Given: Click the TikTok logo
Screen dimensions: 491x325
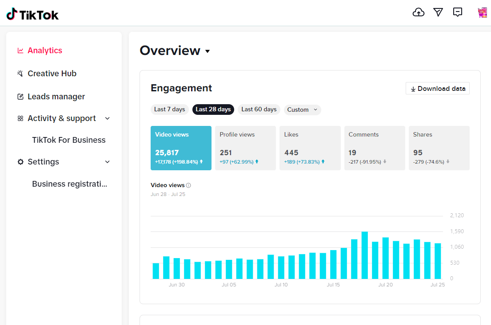Looking at the screenshot, I should (x=32, y=14).
